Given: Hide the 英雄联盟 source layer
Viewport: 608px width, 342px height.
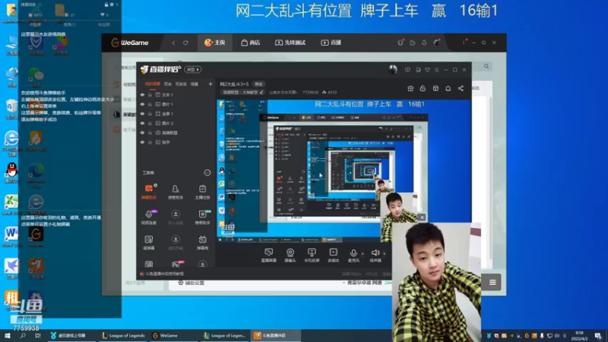Looking at the screenshot, I should tap(142, 132).
